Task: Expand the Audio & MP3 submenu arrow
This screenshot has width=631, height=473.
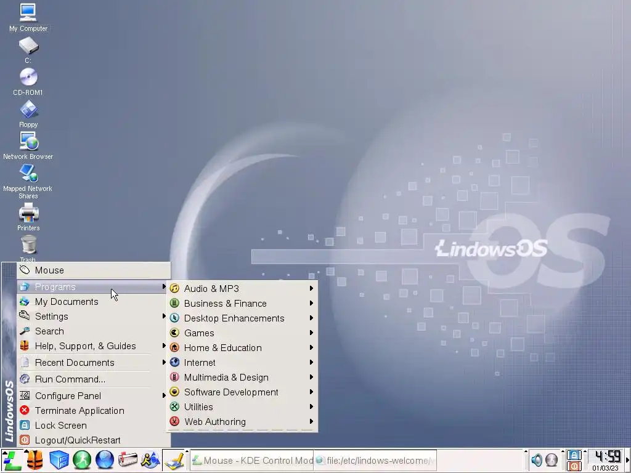Action: click(311, 288)
